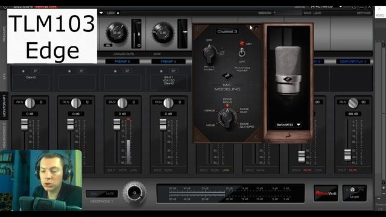
Task: Select Verge mic model
Action: (x=209, y=111)
